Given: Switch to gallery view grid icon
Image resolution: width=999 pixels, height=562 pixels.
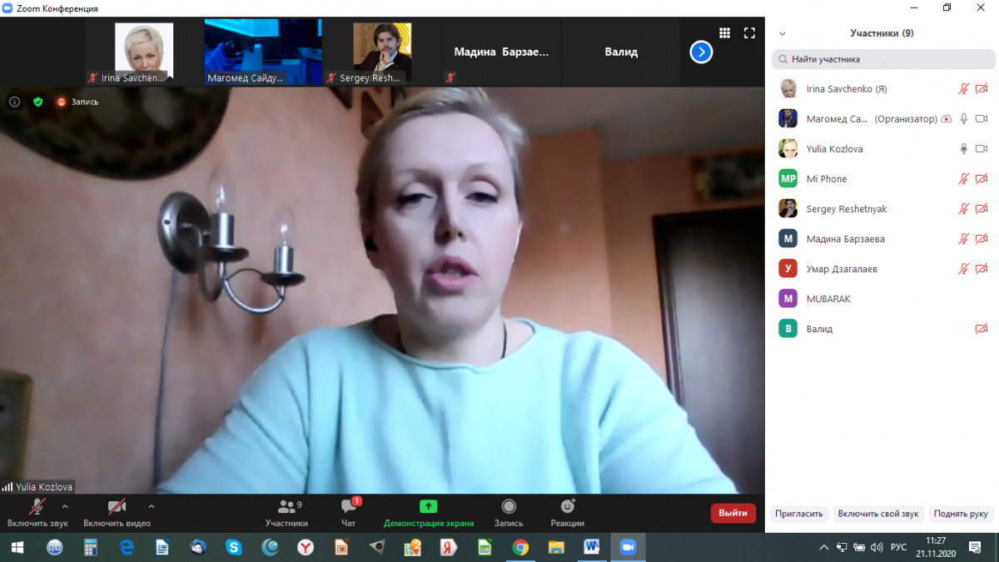Looking at the screenshot, I should point(725,33).
